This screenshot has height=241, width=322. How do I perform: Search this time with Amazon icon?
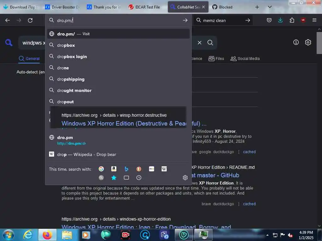[114, 169]
